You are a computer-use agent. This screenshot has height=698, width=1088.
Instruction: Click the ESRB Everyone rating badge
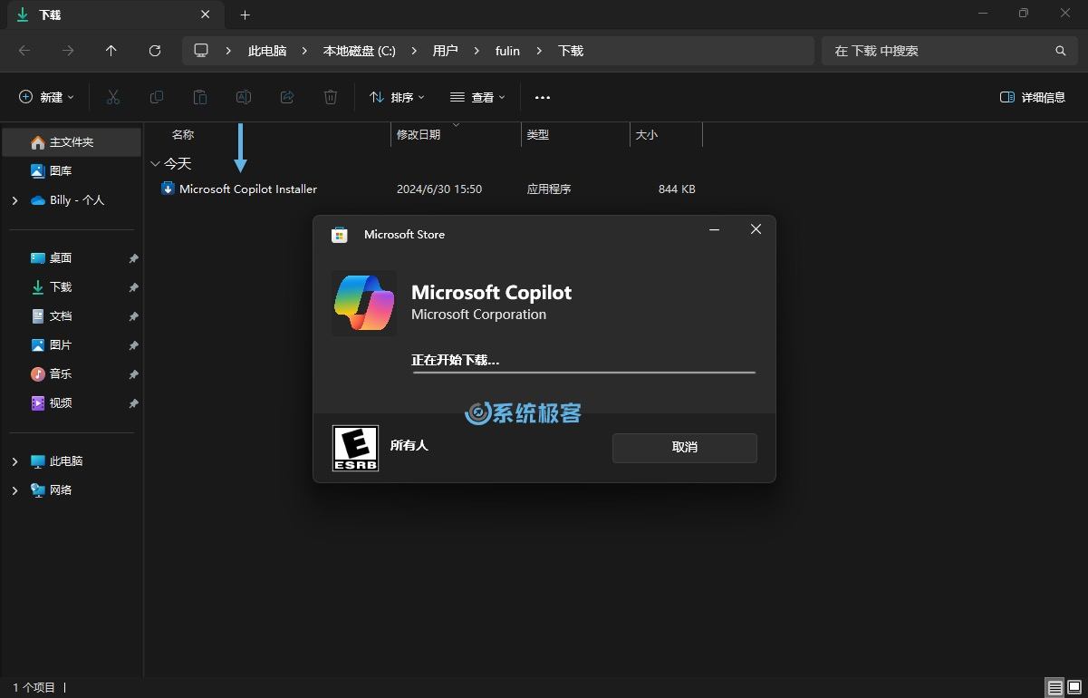coord(356,448)
